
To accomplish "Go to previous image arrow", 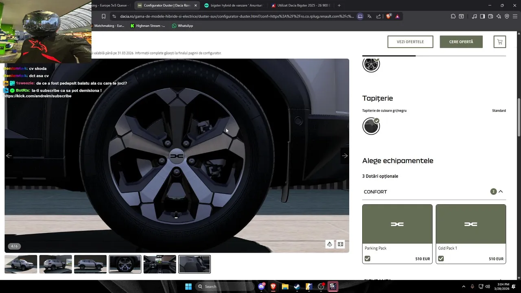I will click(9, 156).
